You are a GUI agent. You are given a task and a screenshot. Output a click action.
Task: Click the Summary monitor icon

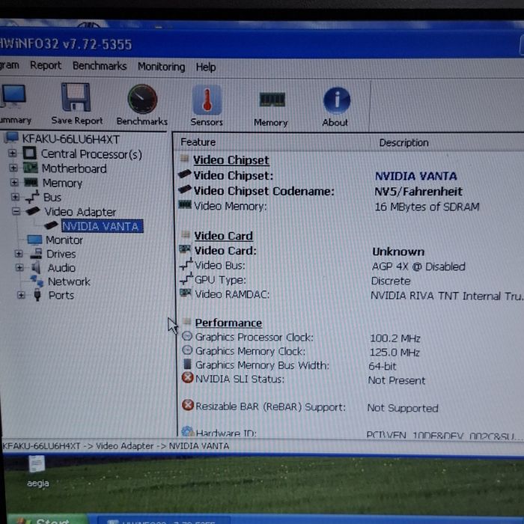tap(13, 96)
